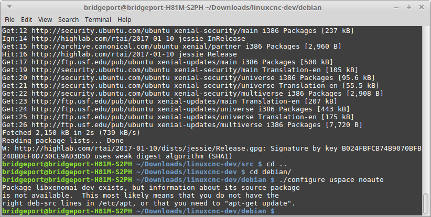The width and height of the screenshot is (431, 217).
Task: Open the Terminal menu
Action: coord(98,19)
